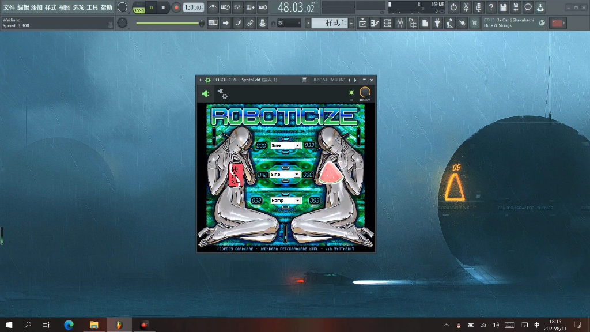Toggle PAT/SONG playback mode
Screen dimensions: 590x332
[x=139, y=7]
